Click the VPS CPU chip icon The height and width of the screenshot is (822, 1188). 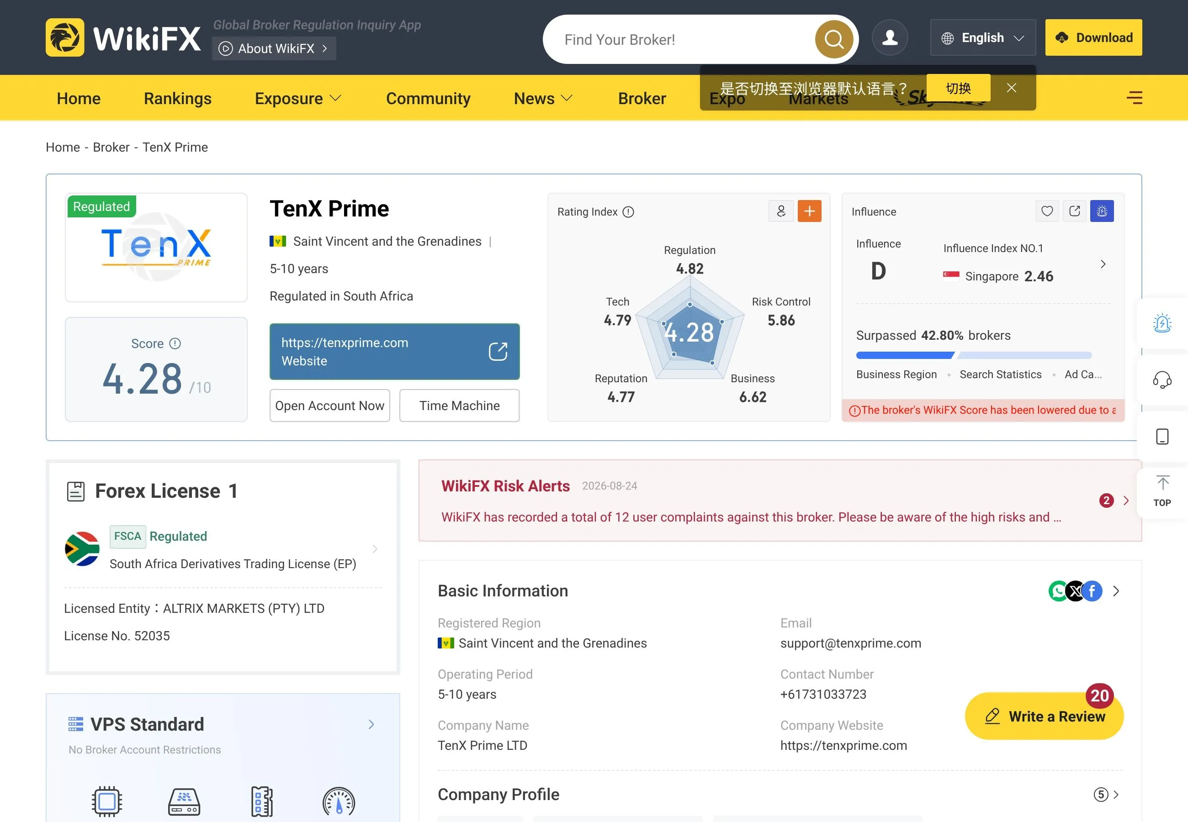pyautogui.click(x=106, y=801)
